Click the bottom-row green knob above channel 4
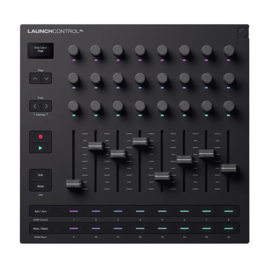The width and height of the screenshot is (269, 269). pos(140,106)
